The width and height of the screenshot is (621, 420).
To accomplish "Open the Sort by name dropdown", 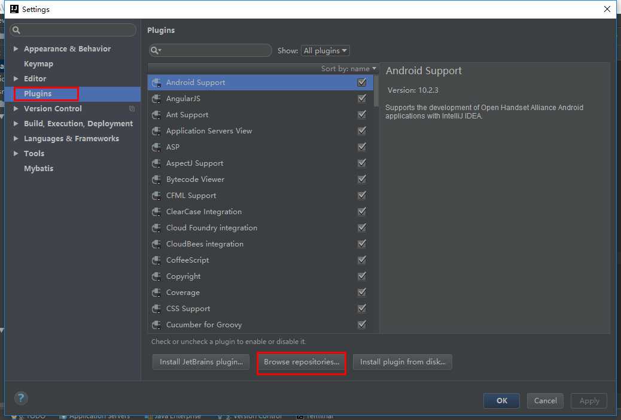I will [349, 69].
